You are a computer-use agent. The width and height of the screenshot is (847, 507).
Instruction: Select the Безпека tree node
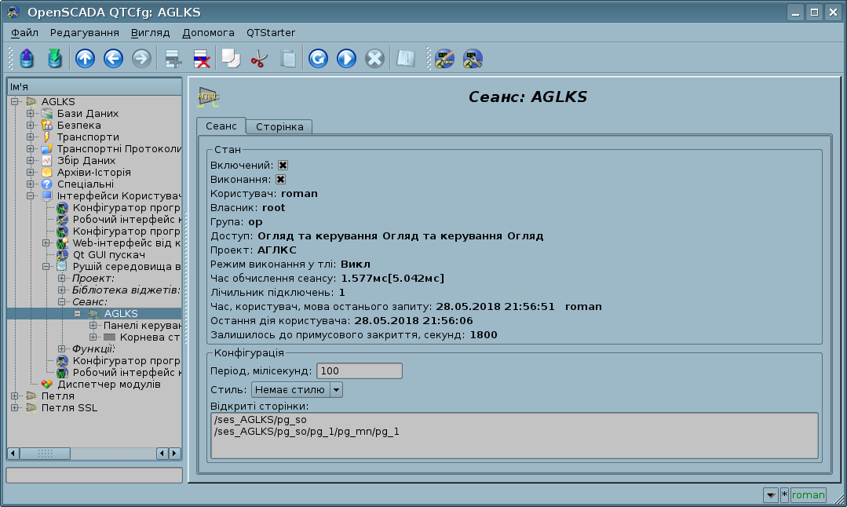(x=78, y=126)
